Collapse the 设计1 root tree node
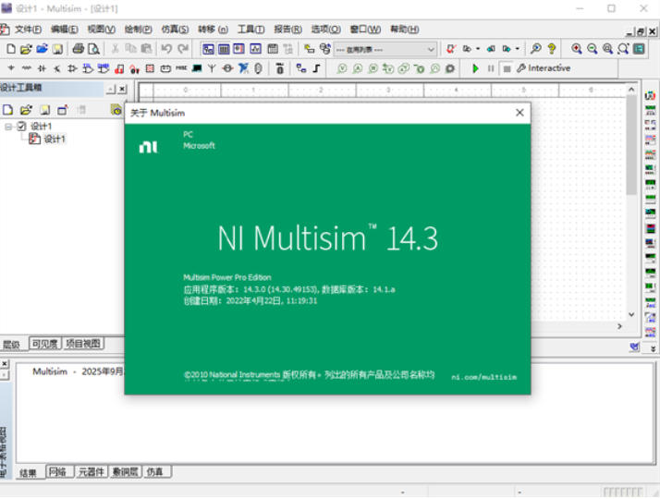Viewport: 660px width, 499px height. 8,127
